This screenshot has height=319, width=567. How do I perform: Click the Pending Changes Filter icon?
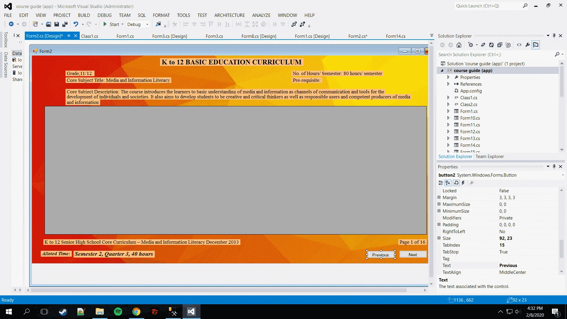(471, 45)
